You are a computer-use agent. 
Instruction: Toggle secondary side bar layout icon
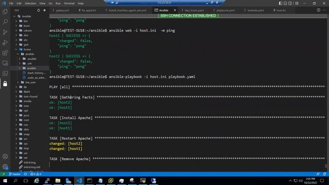click(290, 3)
